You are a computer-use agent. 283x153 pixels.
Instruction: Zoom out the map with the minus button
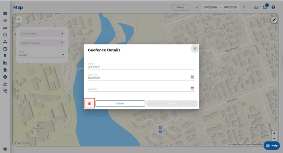tap(274, 138)
